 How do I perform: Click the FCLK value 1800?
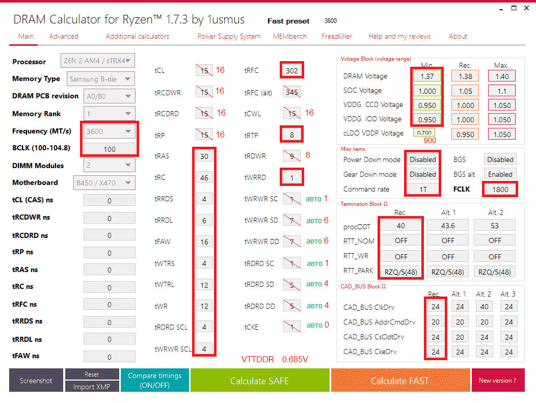click(x=500, y=189)
